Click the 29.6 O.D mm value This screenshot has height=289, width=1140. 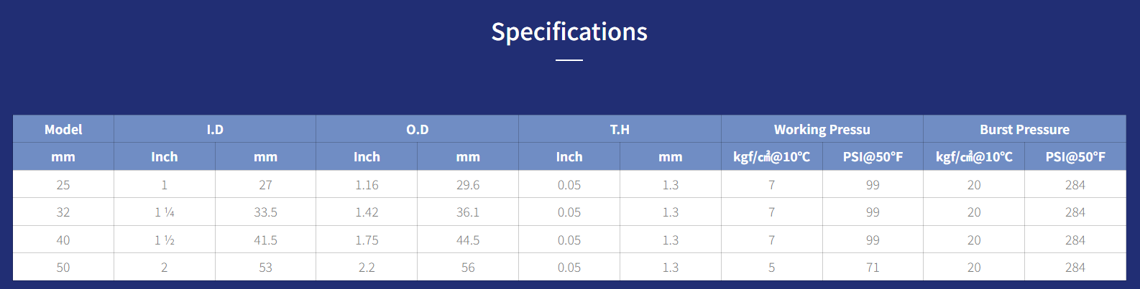468,184
